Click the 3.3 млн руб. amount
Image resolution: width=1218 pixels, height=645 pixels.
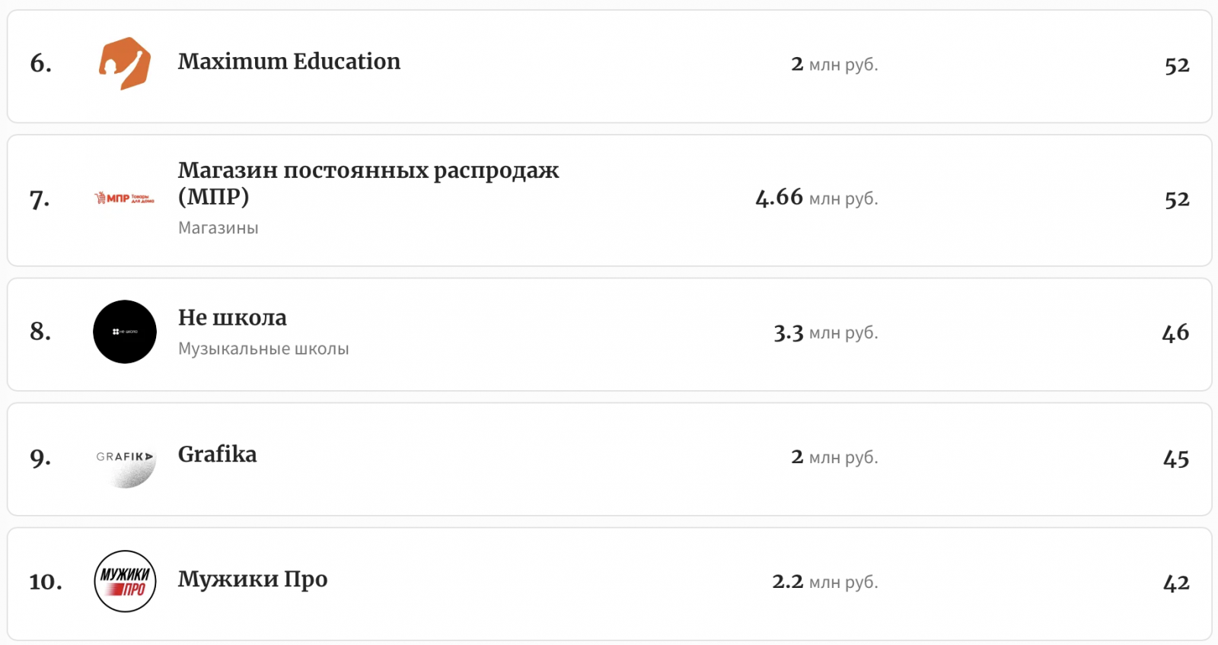pyautogui.click(x=825, y=333)
